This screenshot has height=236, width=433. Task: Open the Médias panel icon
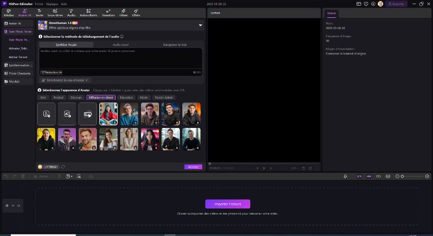coord(9,12)
